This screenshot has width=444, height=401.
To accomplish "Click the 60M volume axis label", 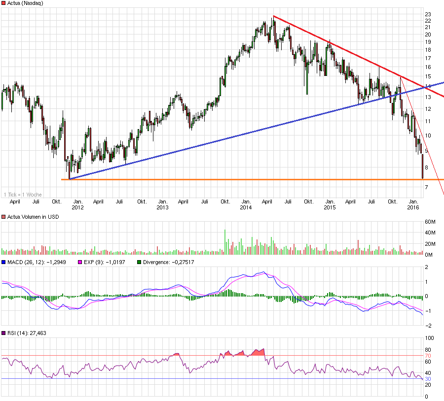I will (x=430, y=222).
